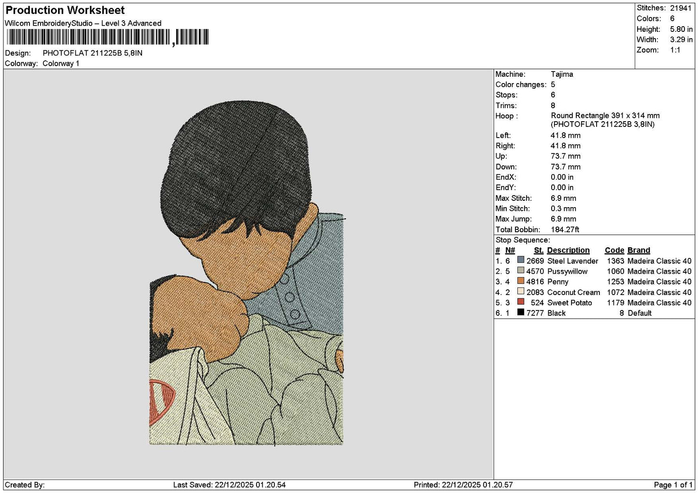The height and width of the screenshot is (493, 698).
Task: Click the 'Up:' label
Action: pyautogui.click(x=501, y=156)
